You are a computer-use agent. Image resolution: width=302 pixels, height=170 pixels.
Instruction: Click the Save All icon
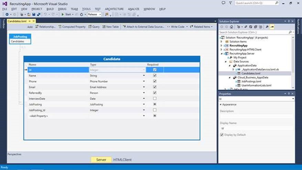pos(39,14)
